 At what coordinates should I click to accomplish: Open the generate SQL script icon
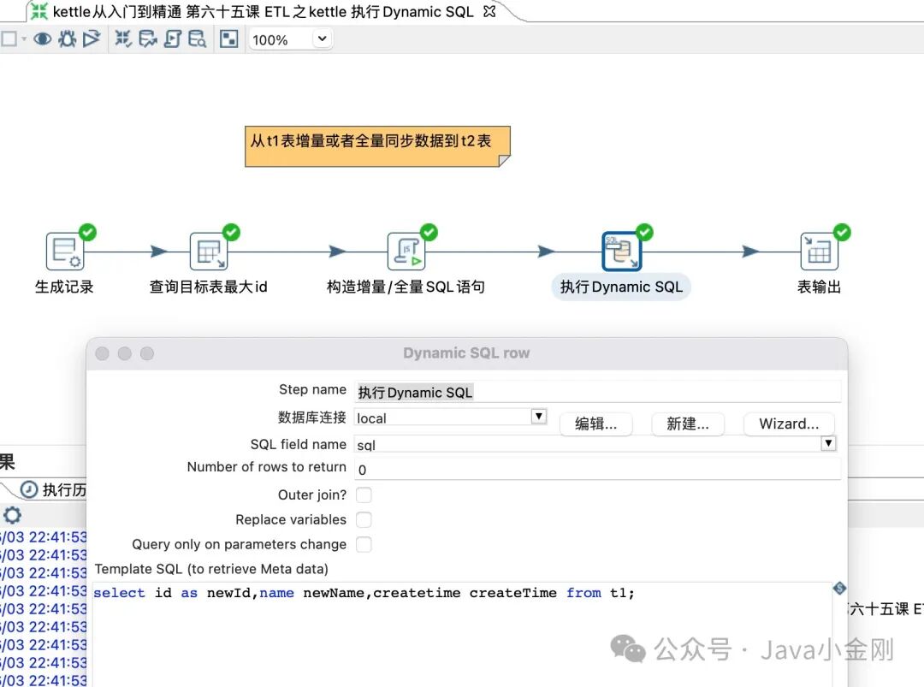click(171, 38)
